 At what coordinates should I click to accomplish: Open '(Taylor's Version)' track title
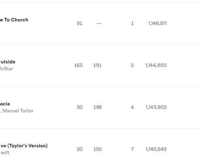tap(27, 146)
